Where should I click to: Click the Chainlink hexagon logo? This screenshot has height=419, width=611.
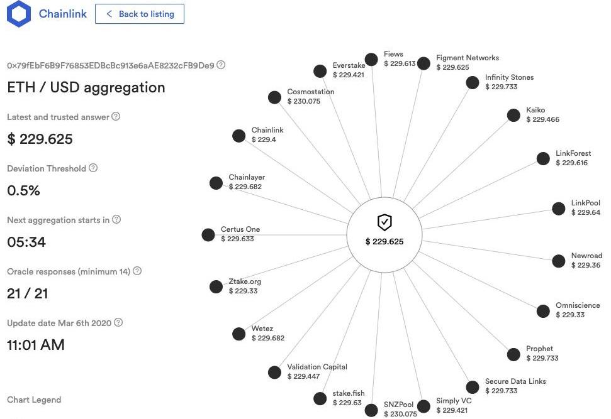[x=20, y=14]
